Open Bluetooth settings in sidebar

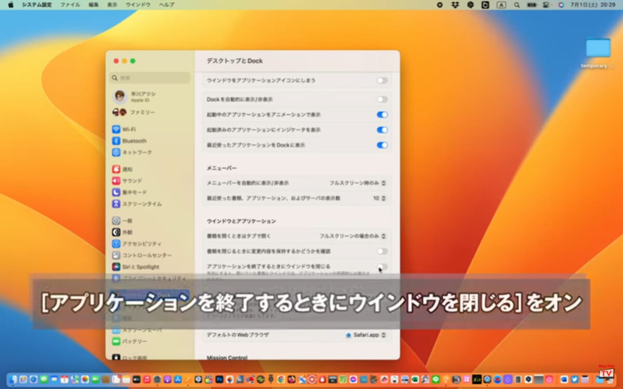129,141
